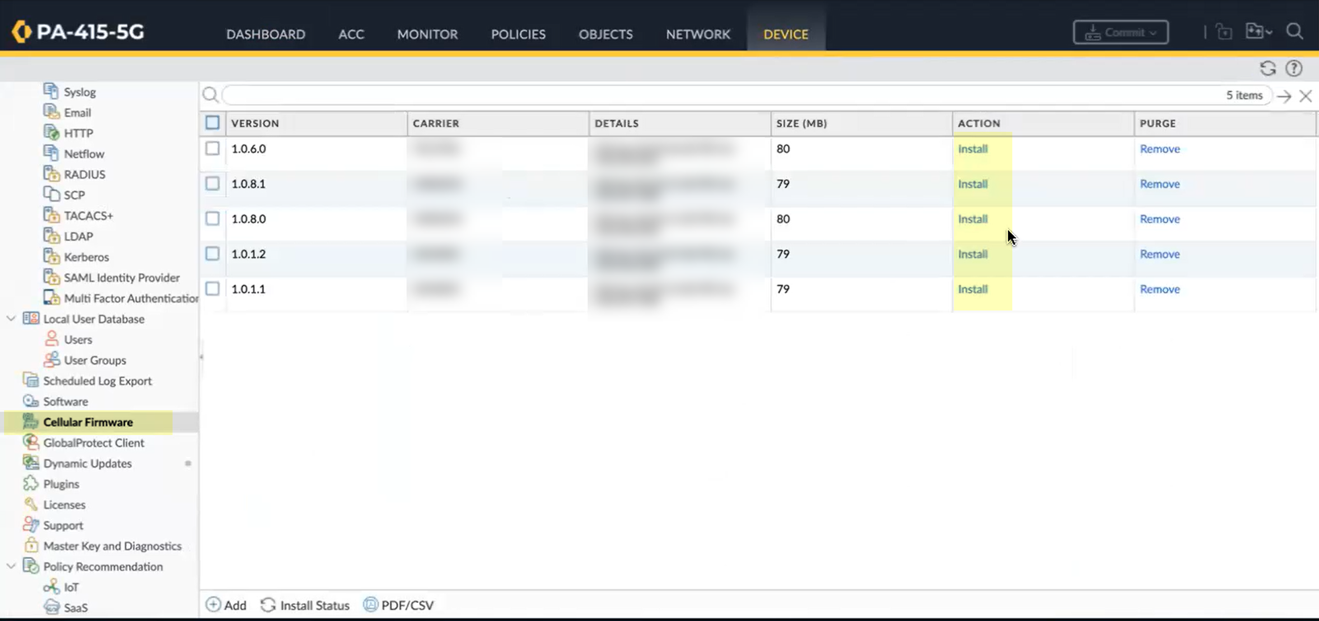Toggle the select-all checkbox in header
This screenshot has width=1319, height=621.
212,123
